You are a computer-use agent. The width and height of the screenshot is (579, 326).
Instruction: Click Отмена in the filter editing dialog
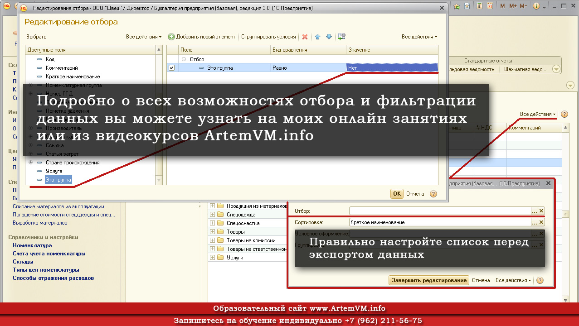tap(415, 194)
